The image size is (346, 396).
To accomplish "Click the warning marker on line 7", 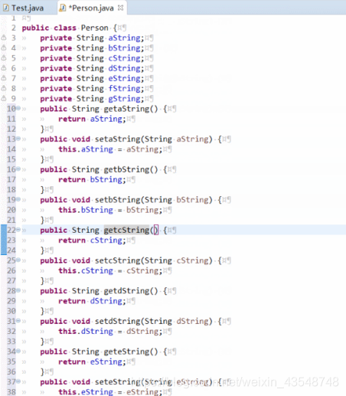I will [4, 78].
